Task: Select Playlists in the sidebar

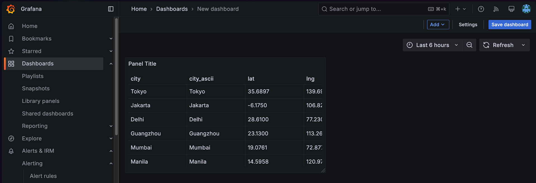Action: 33,76
